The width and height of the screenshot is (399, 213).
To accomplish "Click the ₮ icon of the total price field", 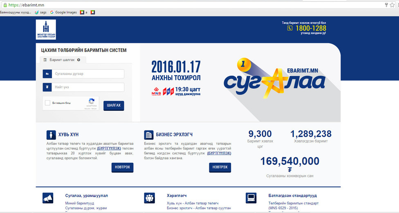I will [47, 87].
